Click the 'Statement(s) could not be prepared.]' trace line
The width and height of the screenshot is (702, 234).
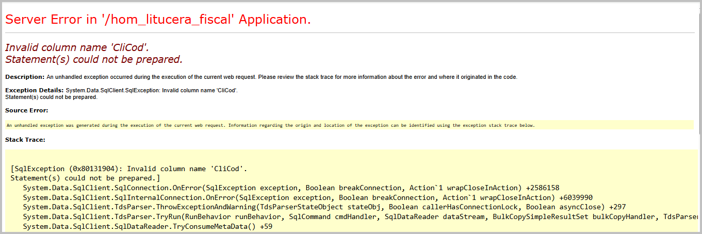pos(86,178)
